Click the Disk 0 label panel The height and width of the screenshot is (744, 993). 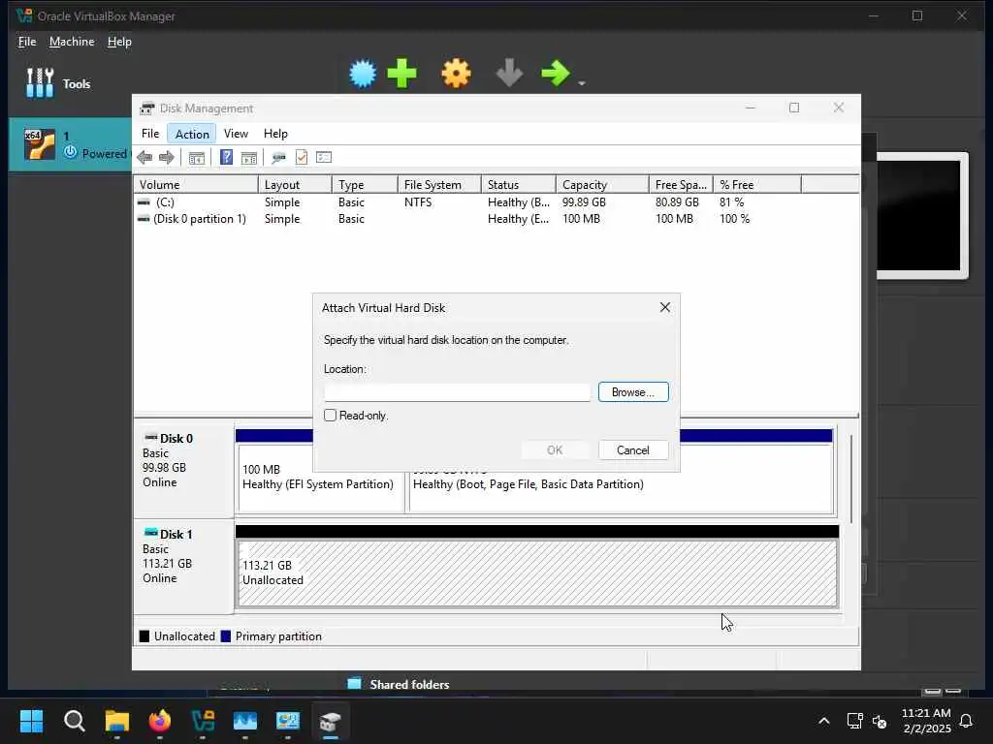point(183,470)
